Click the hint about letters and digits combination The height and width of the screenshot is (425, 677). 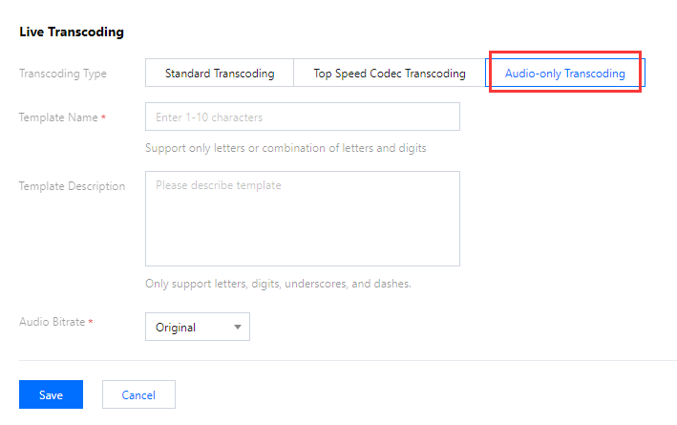point(286,148)
